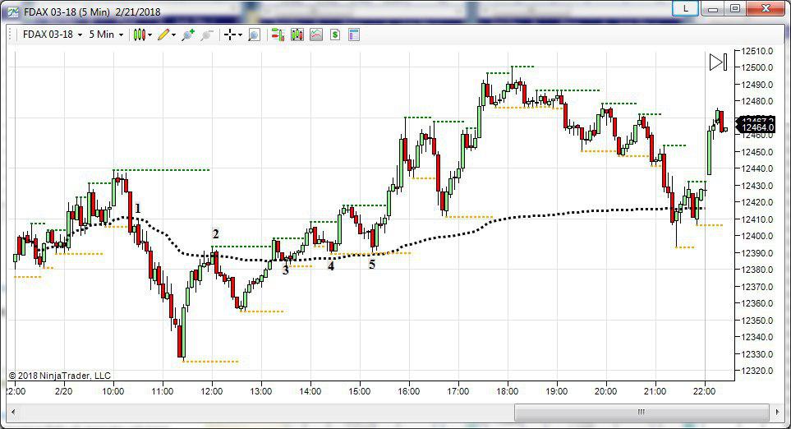
Task: Open the candlestick chart style menu
Action: coord(143,35)
